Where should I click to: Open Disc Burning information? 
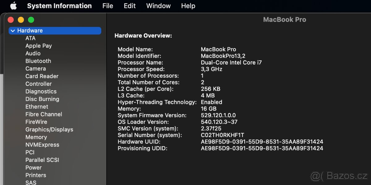tap(42, 99)
